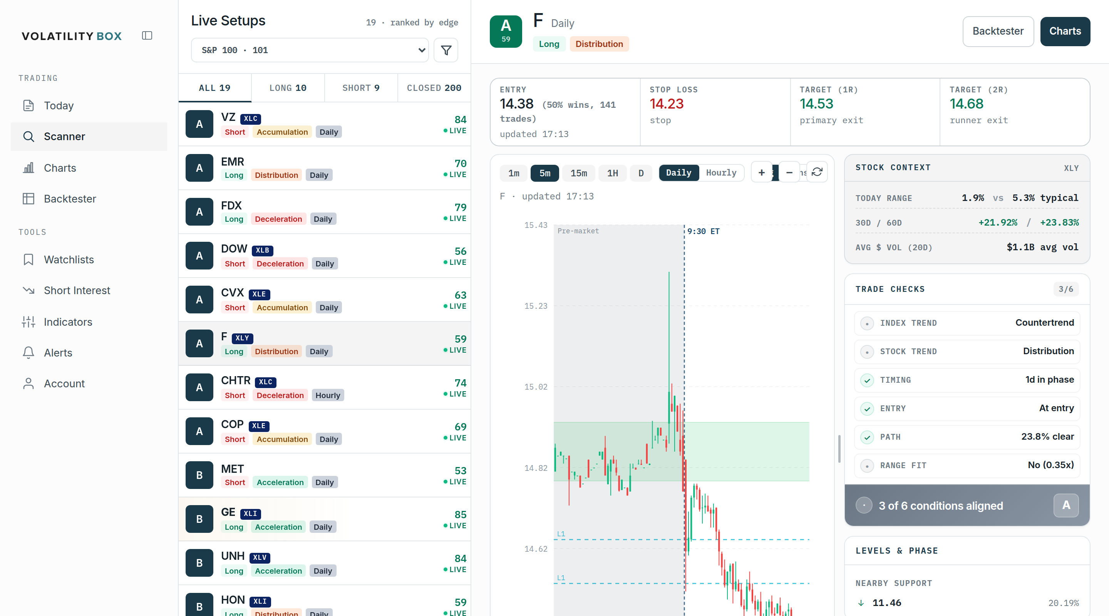1109x616 pixels.
Task: Click Timing check mark icon
Action: click(x=867, y=380)
